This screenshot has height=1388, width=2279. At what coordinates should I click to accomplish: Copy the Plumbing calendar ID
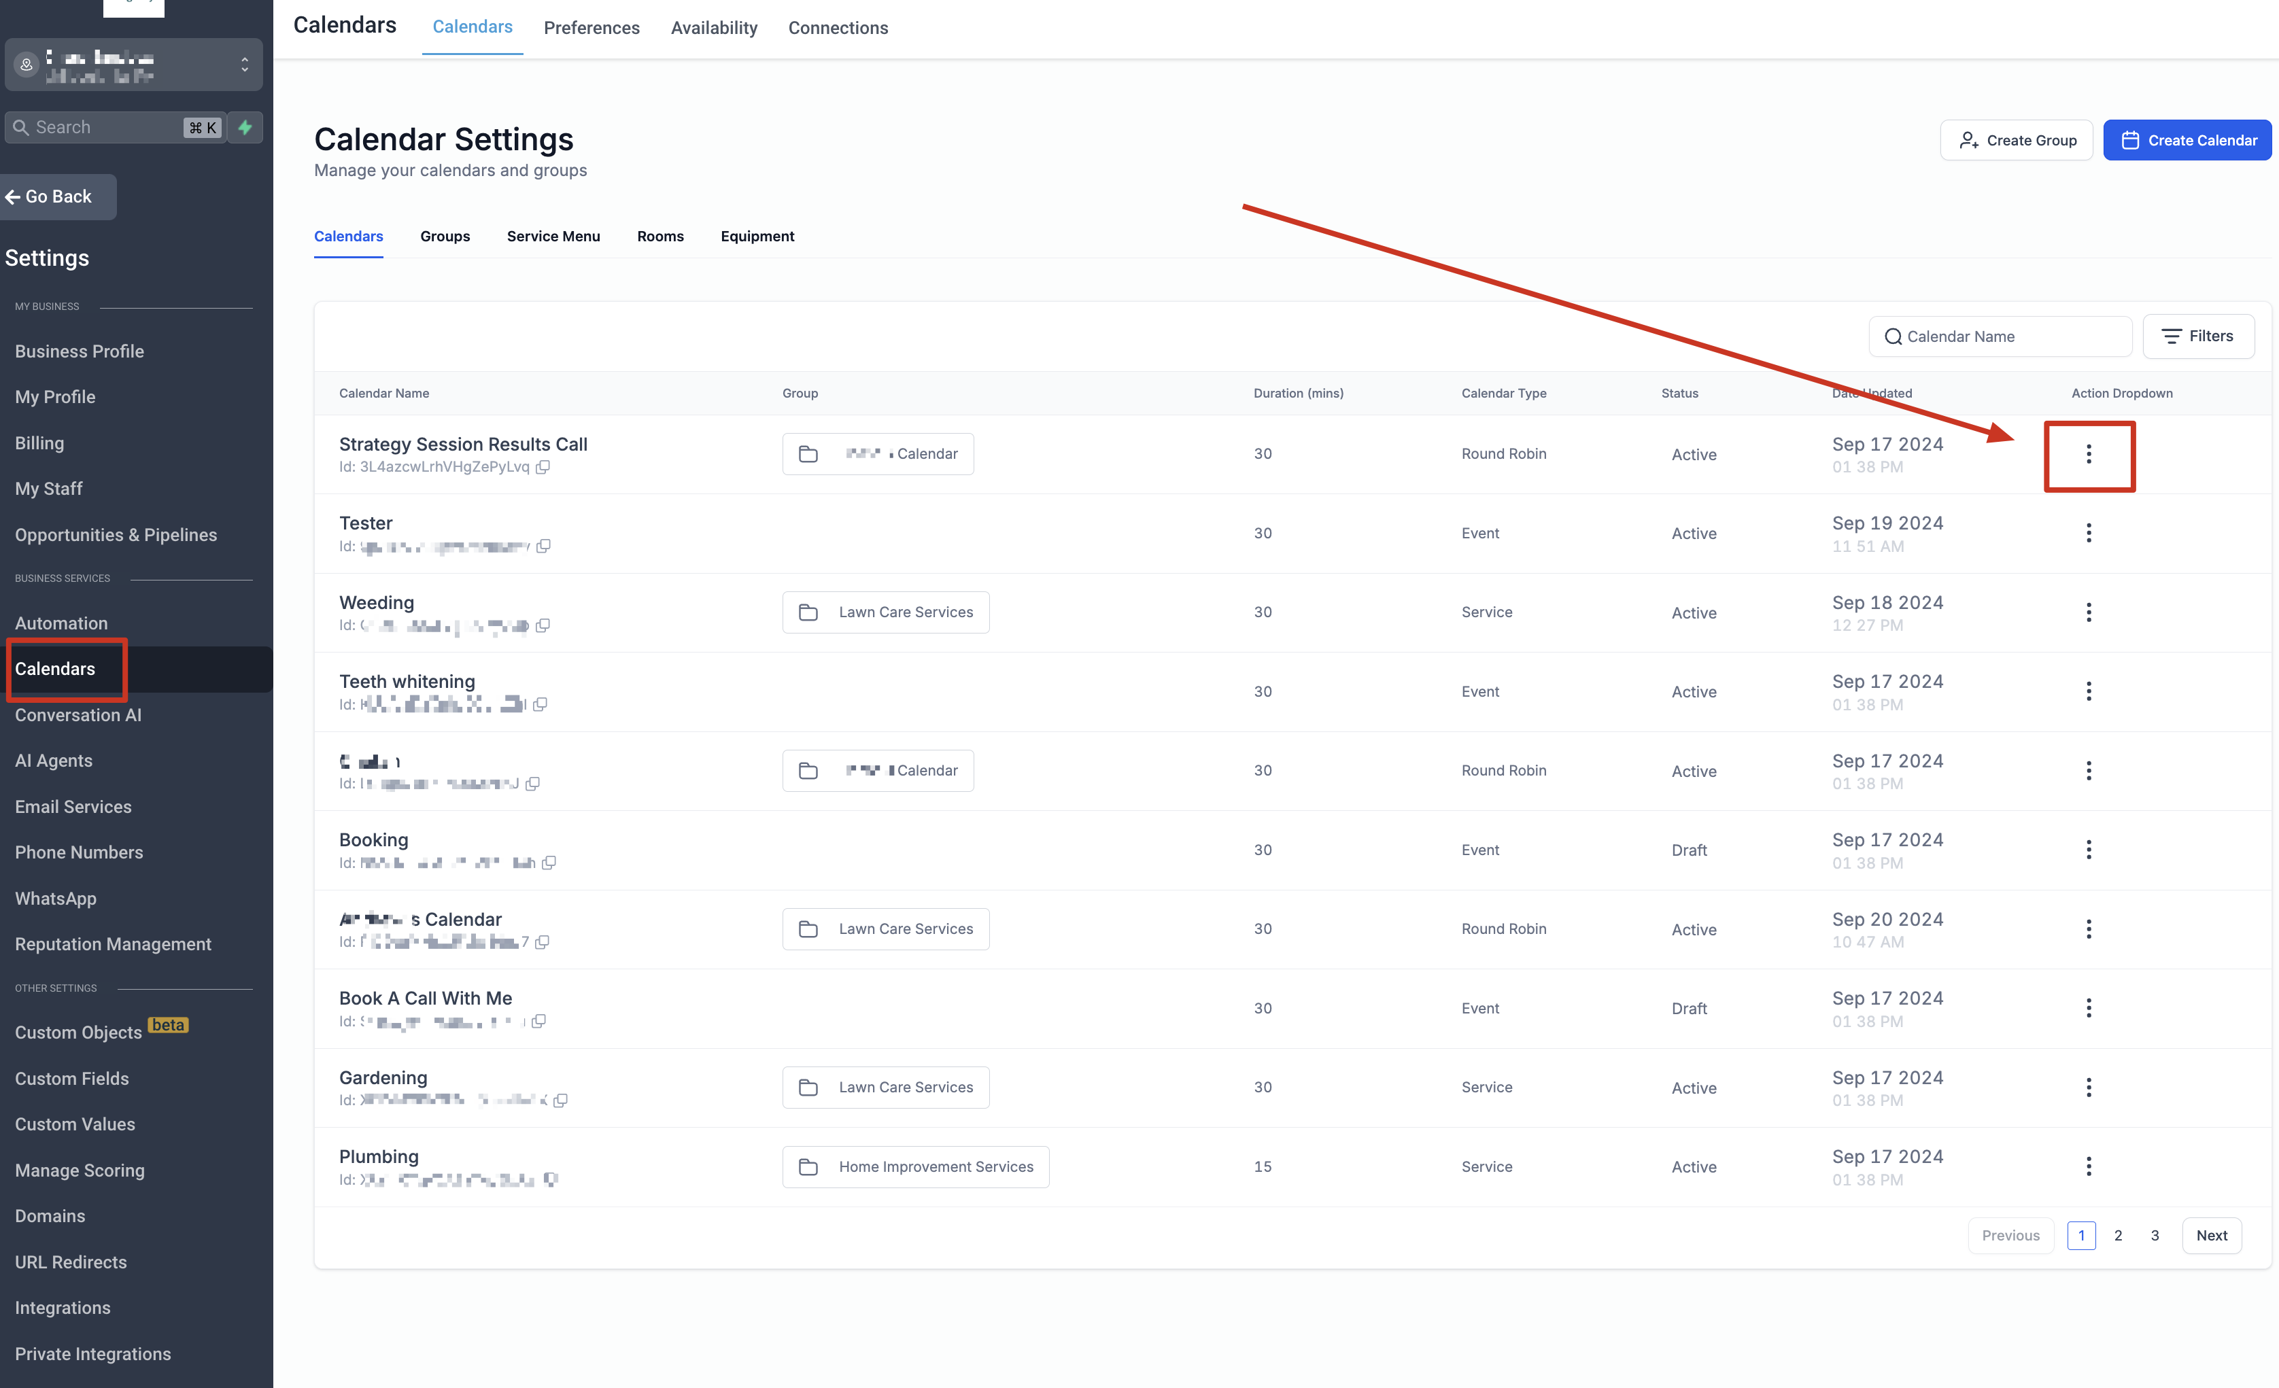coord(551,1179)
